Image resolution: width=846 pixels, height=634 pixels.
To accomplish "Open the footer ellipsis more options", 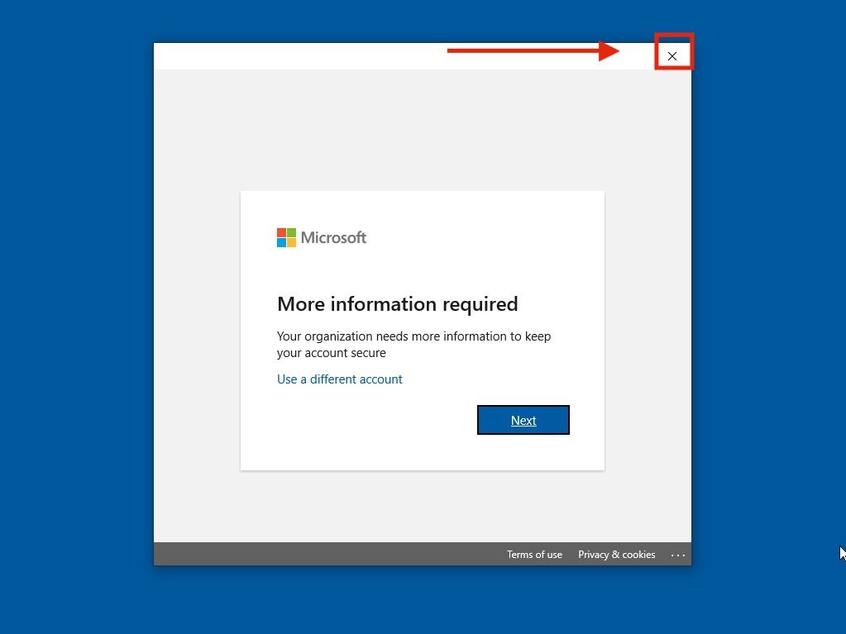I will click(x=678, y=555).
